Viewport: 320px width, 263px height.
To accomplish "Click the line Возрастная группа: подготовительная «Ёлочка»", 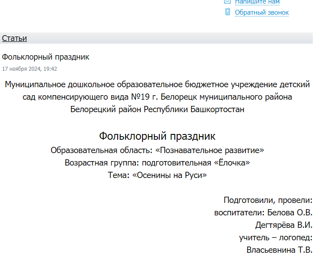I will [157, 163].
